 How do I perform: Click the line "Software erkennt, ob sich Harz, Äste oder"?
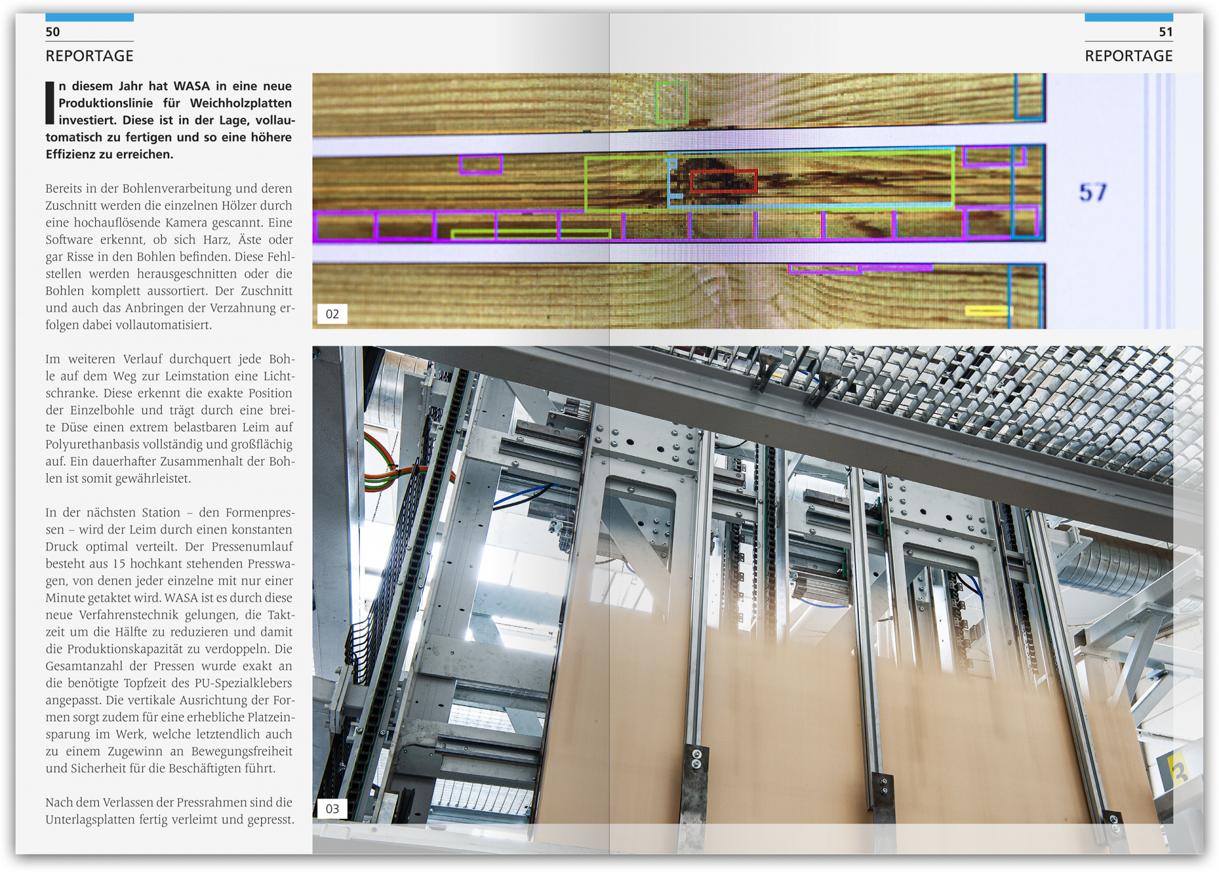pos(169,240)
